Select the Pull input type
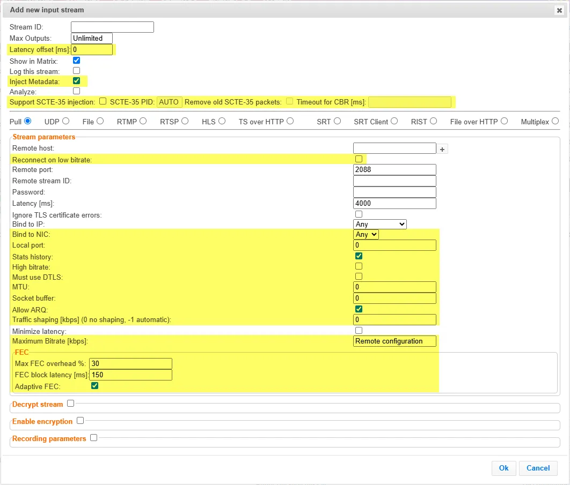This screenshot has height=485, width=570. 27,121
